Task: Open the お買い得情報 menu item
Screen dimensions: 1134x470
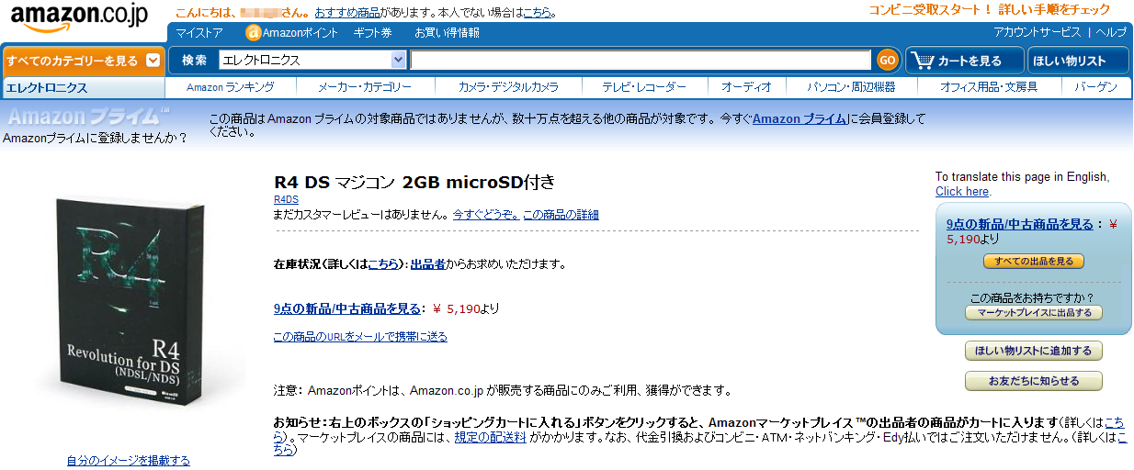Action: click(x=446, y=32)
